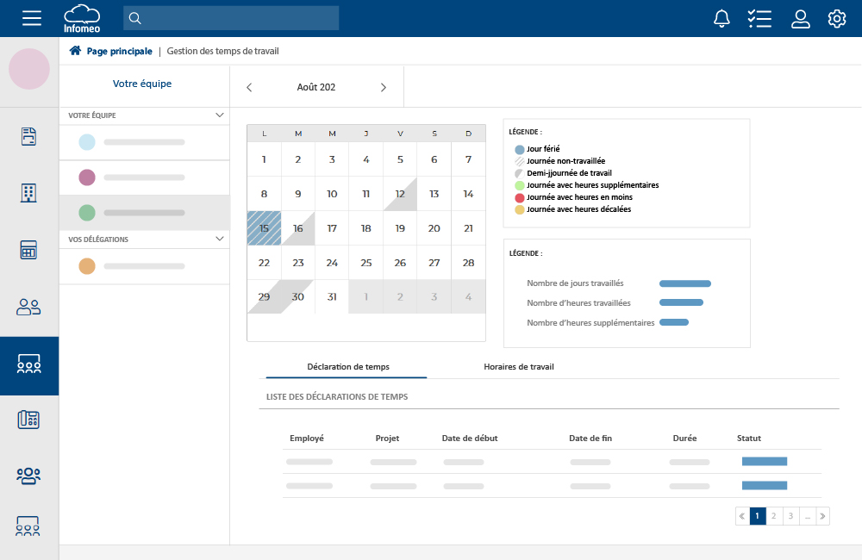Click the building icon in sidebar
Viewport: 862px width, 560px height.
(x=29, y=193)
